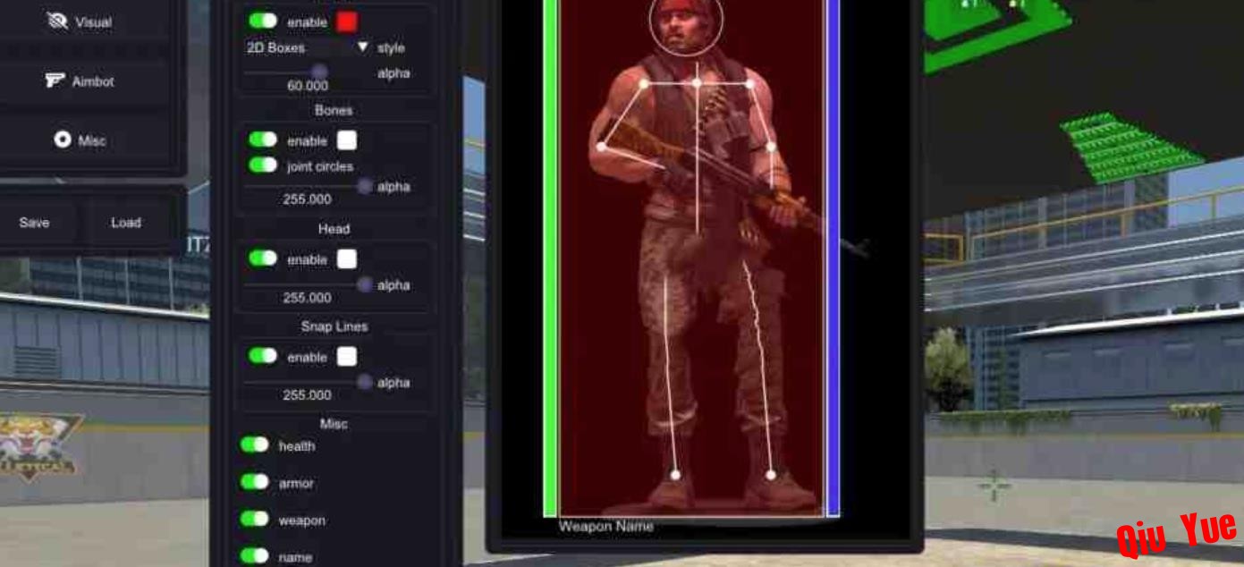Open the Head color swatch
The image size is (1244, 567).
[x=346, y=259]
